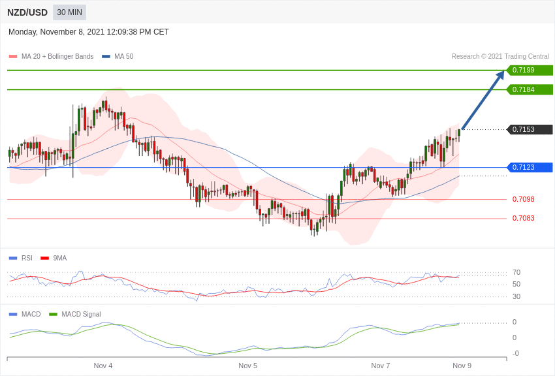Click the NZD/USD pair title

click(27, 13)
